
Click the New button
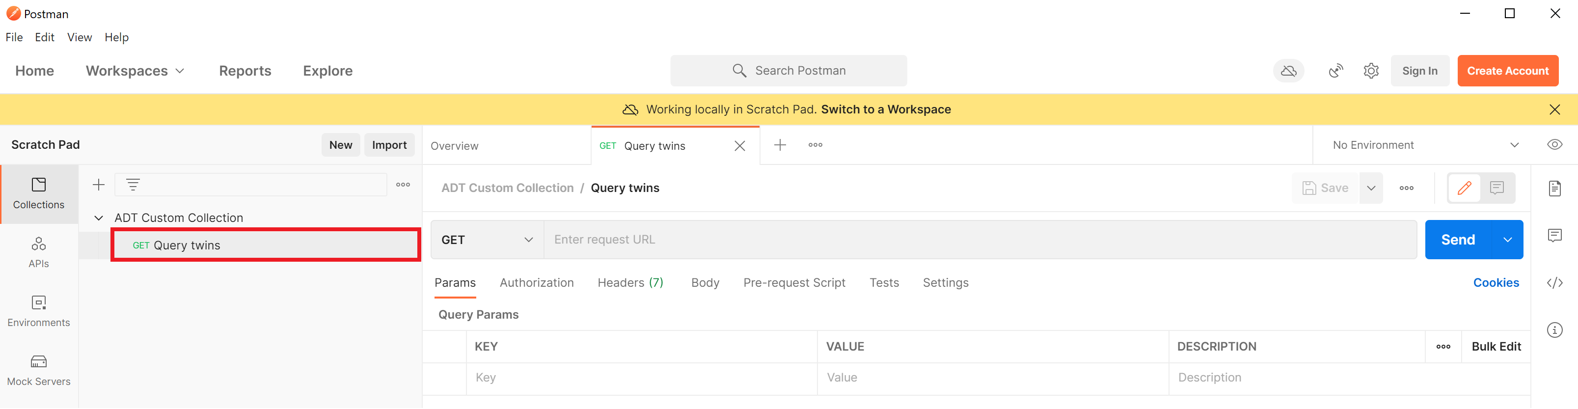coord(341,145)
